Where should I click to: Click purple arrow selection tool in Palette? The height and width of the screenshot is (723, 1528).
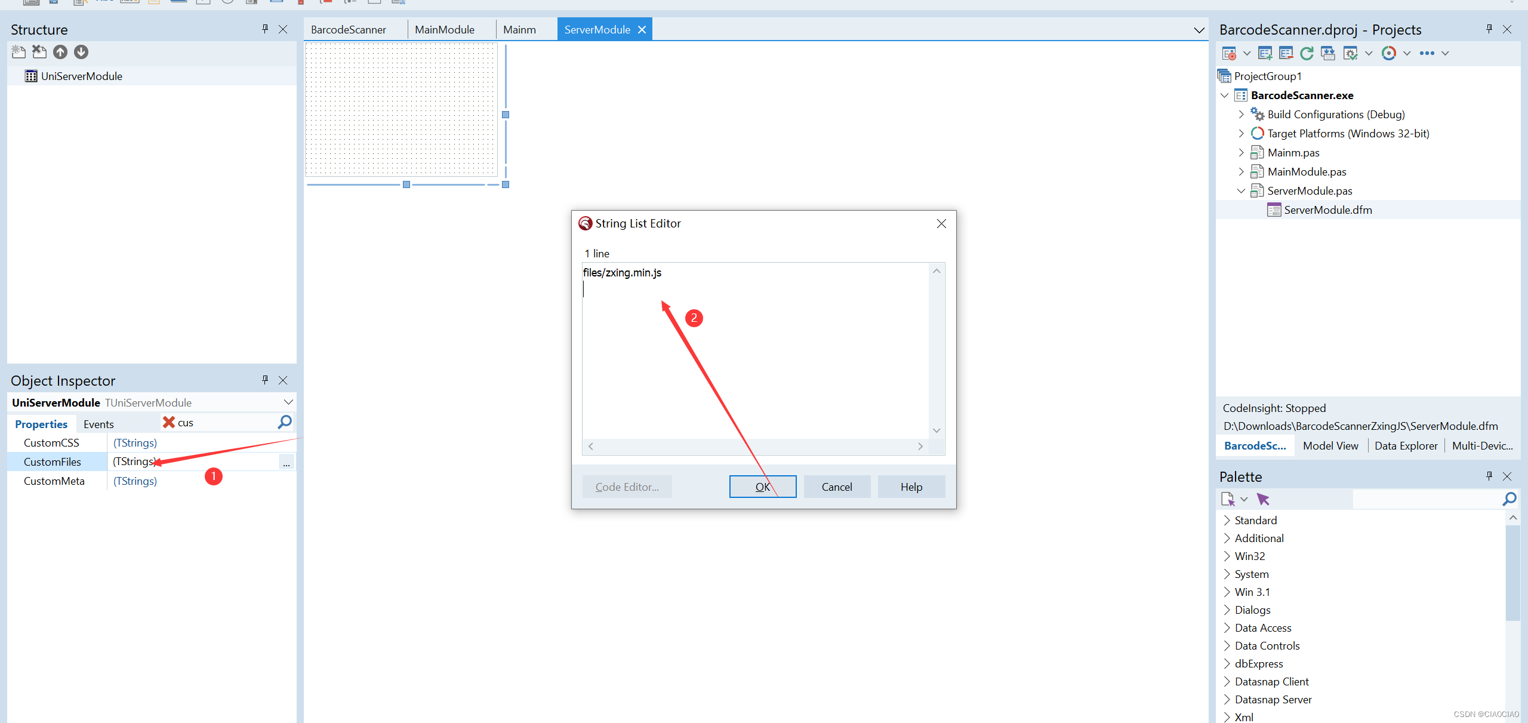pyautogui.click(x=1263, y=499)
